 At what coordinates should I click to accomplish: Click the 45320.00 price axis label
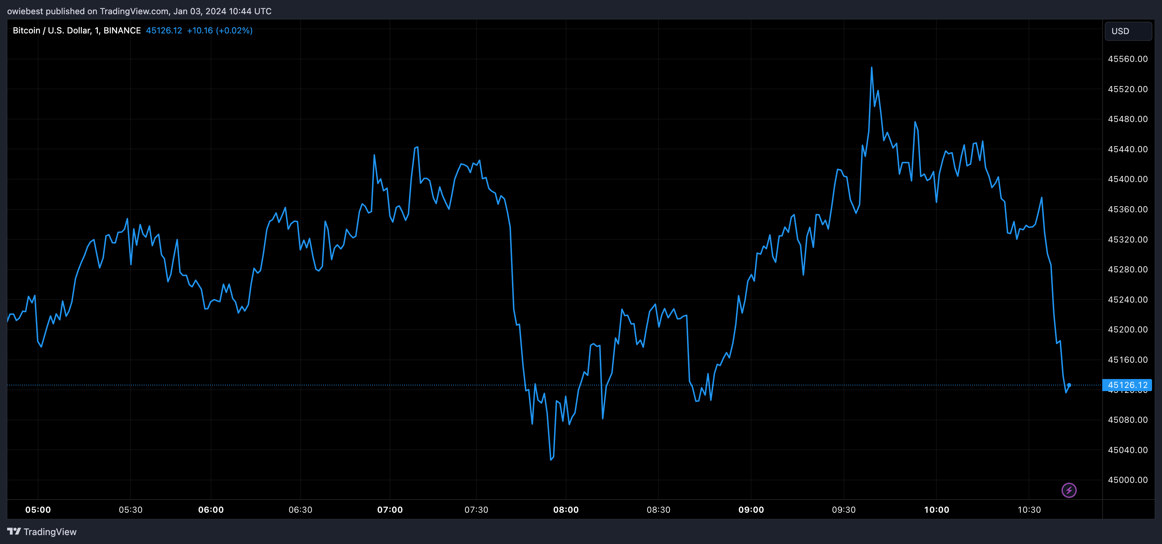pyautogui.click(x=1128, y=239)
